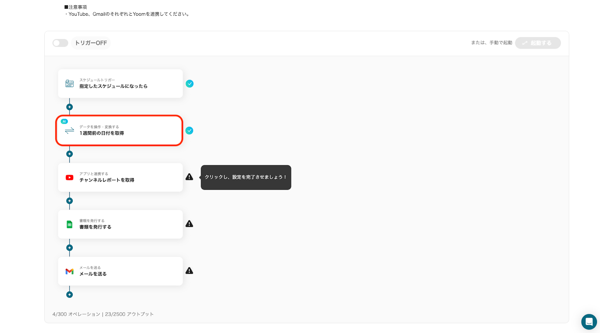
Task: Click the checkmark beside schedule trigger
Action: [x=190, y=84]
